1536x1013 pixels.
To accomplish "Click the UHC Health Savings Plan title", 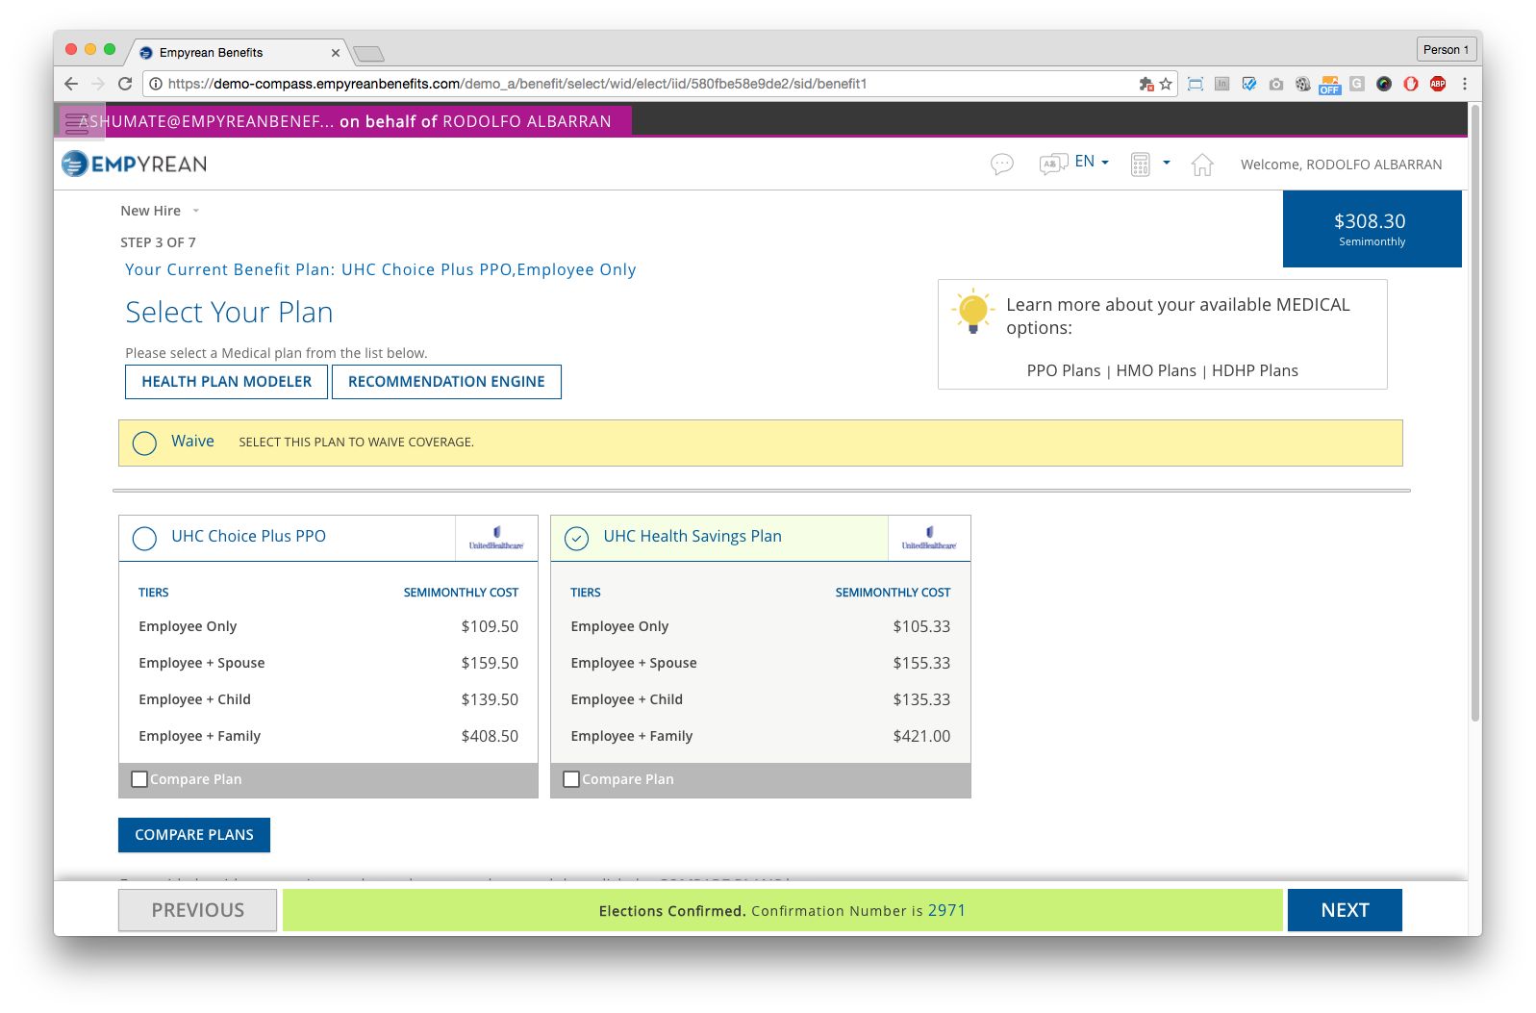I will coord(692,536).
